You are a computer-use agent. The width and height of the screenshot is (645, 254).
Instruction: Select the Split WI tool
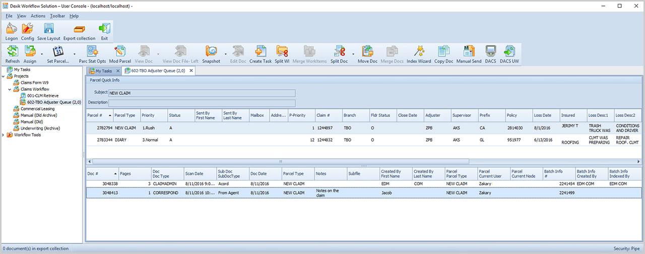[x=282, y=51]
